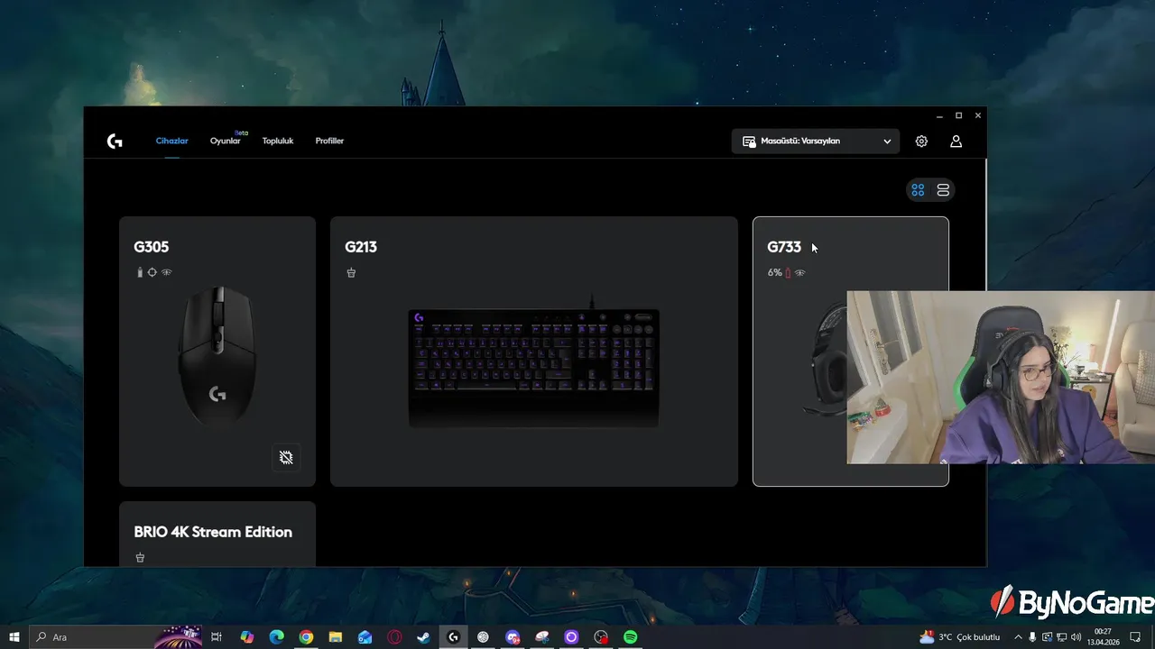Click the Logitech G HUB taskbar icon

coord(453,637)
